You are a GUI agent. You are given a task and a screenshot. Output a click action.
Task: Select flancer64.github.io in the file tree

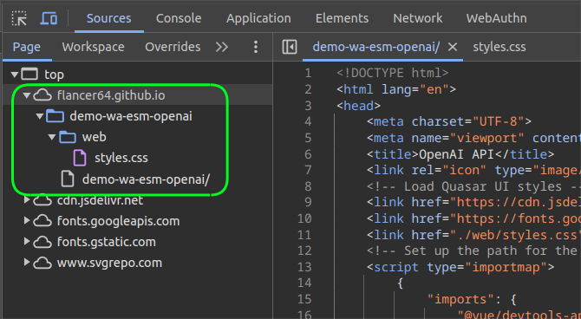pyautogui.click(x=111, y=95)
